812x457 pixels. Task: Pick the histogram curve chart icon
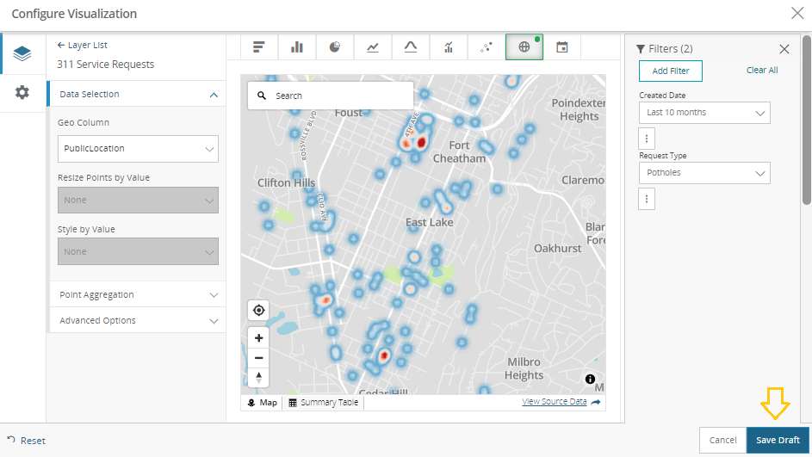point(411,47)
